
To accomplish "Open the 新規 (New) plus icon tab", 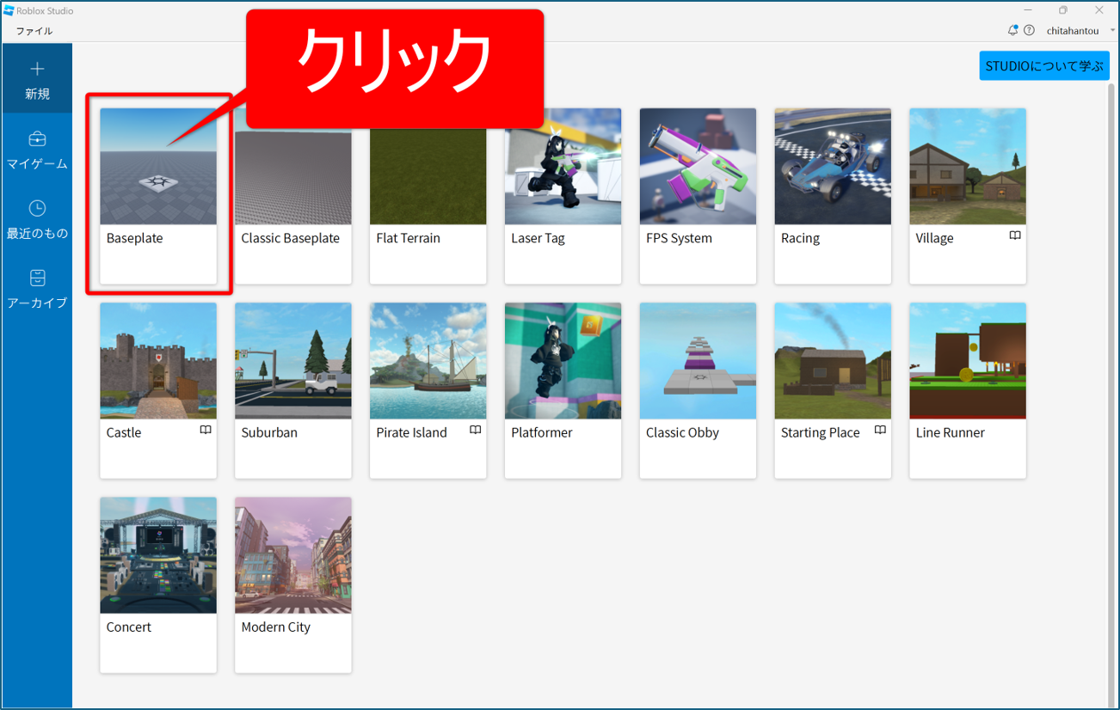I will (37, 79).
